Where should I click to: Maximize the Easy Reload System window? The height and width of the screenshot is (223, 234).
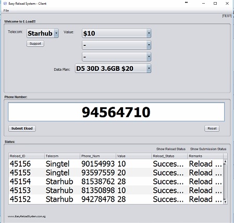point(215,3)
